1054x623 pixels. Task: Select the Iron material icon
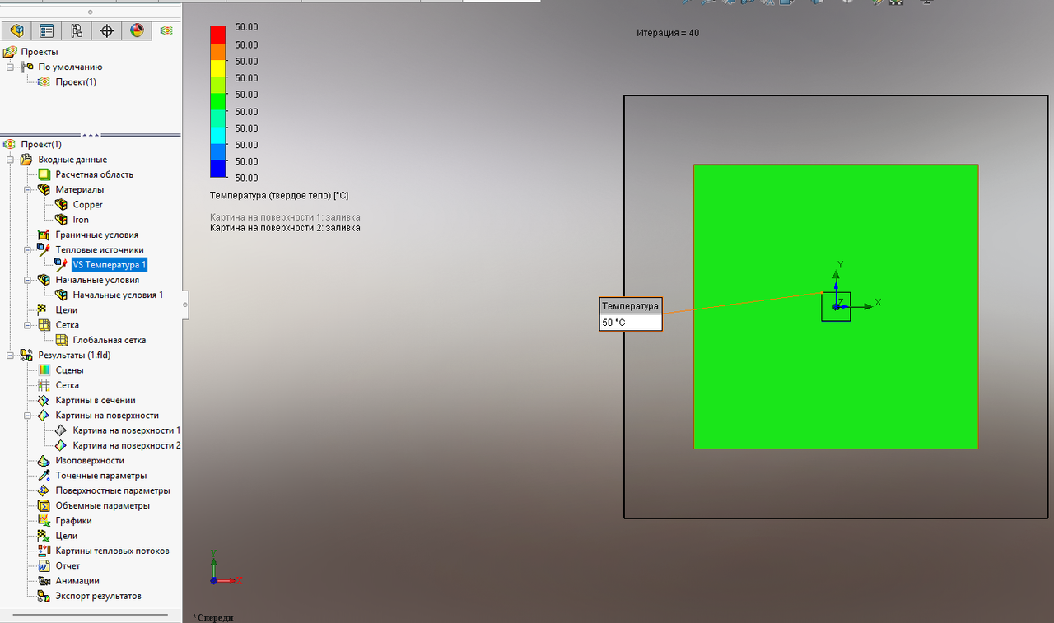62,220
